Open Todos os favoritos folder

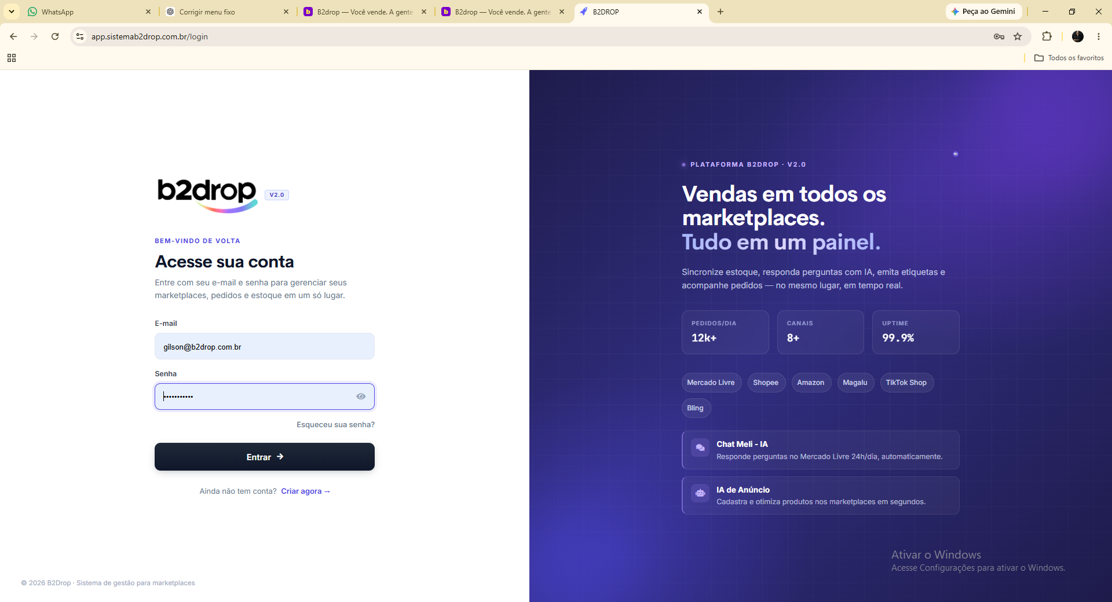pos(1069,58)
